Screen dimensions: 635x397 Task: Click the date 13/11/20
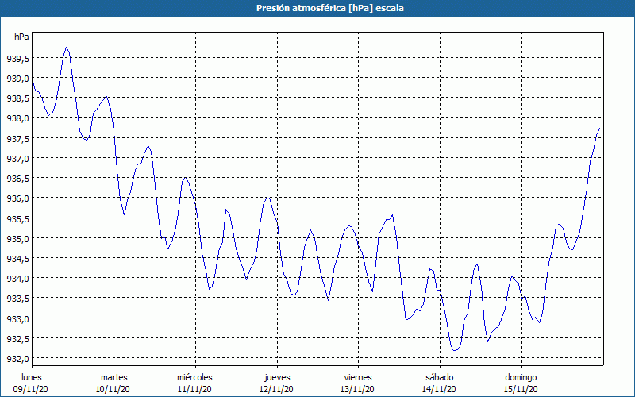pyautogui.click(x=358, y=389)
